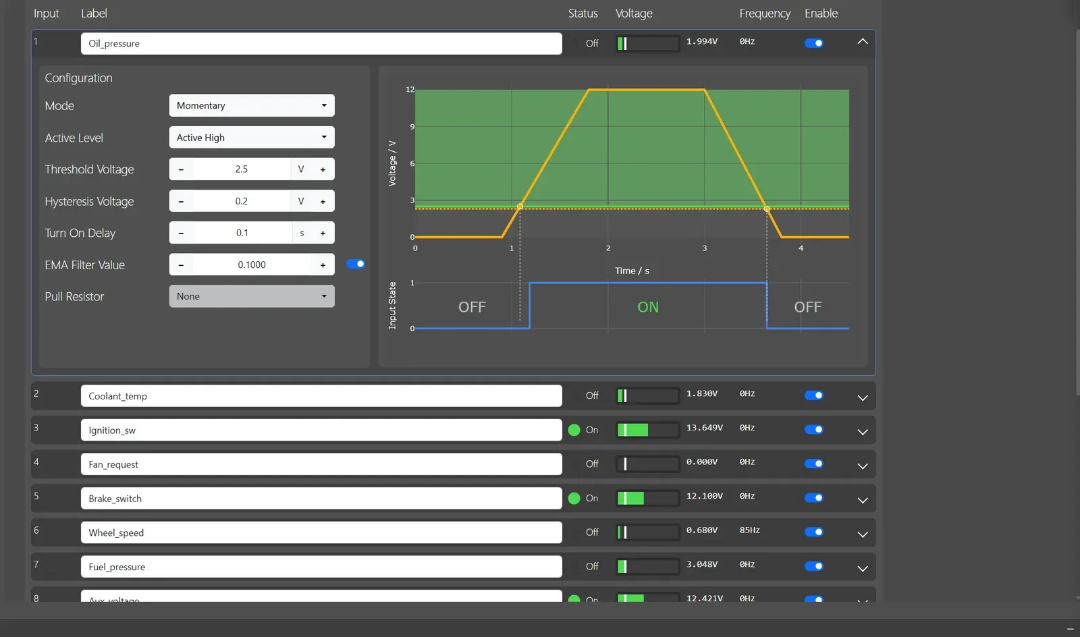Open the Active Level dropdown
The image size is (1080, 637).
tap(252, 137)
